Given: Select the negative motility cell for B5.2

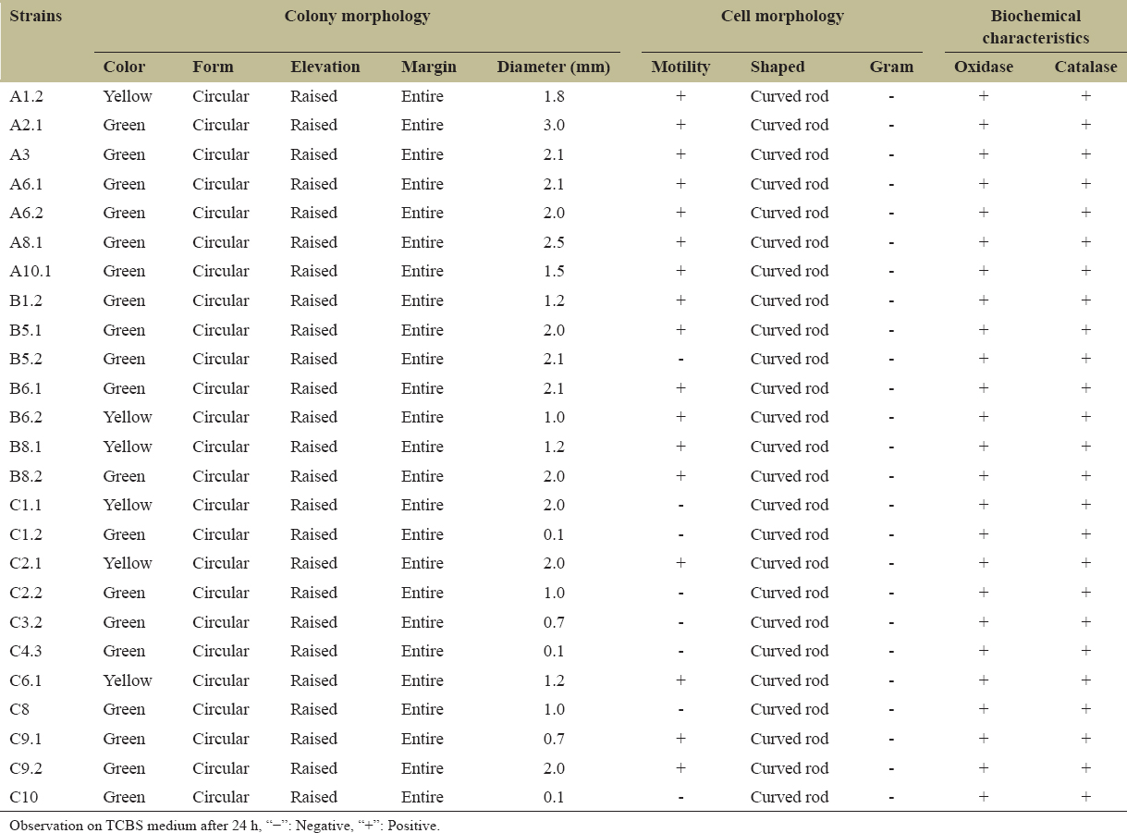Looking at the screenshot, I should coord(680,359).
